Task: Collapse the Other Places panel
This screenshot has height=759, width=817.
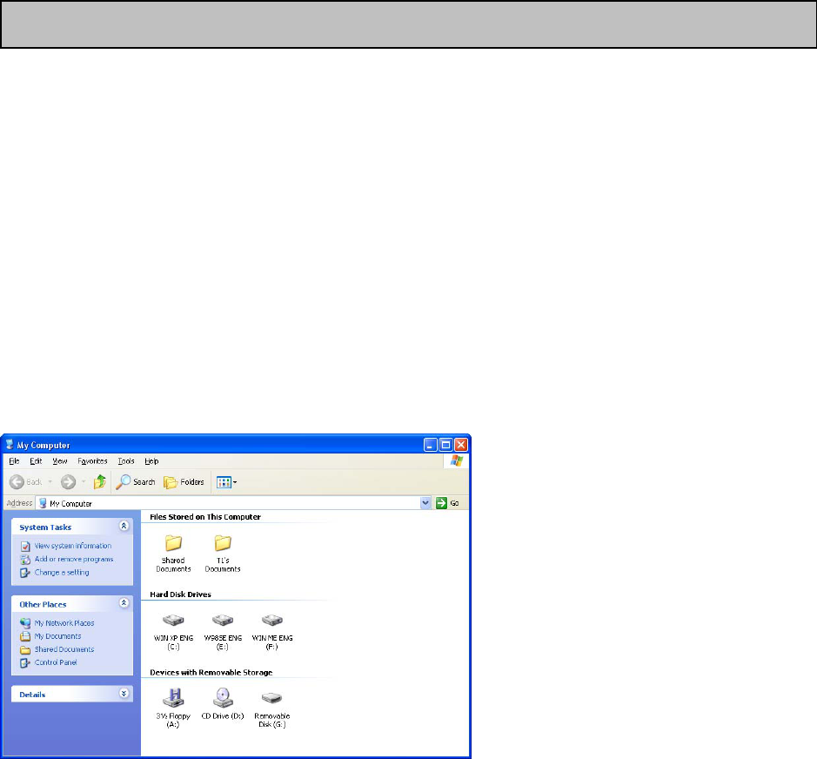Action: click(124, 603)
